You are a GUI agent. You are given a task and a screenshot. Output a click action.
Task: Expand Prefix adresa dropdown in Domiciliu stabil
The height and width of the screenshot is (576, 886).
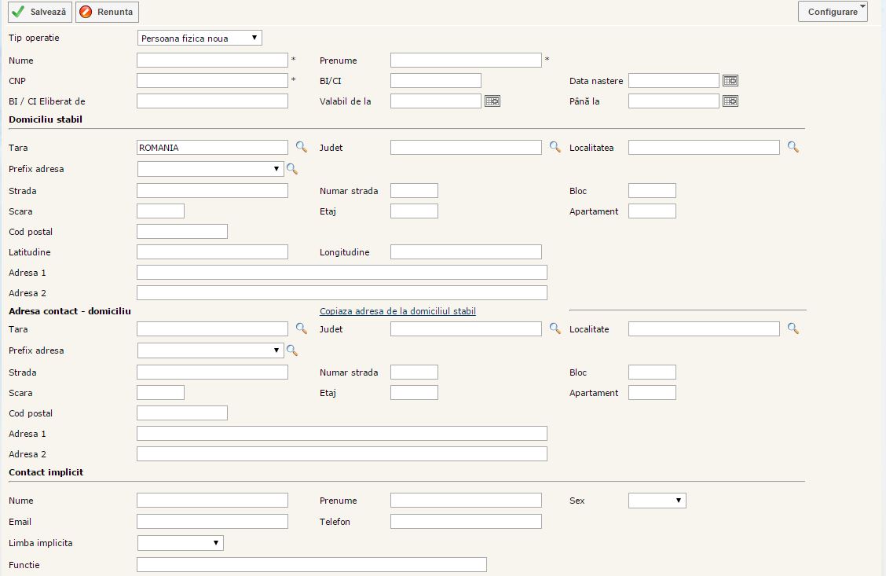211,169
